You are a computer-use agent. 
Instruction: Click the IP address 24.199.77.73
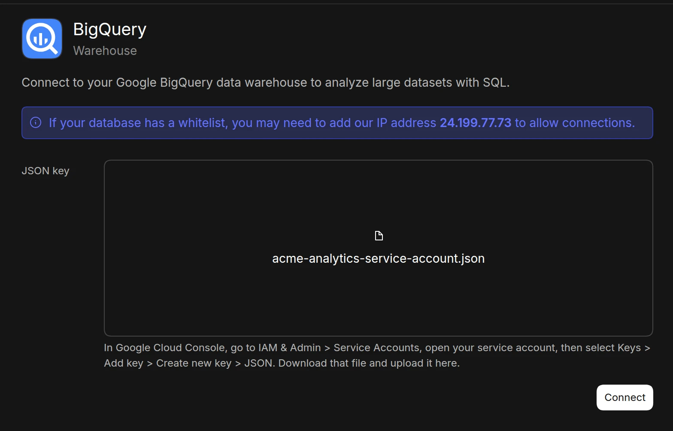click(476, 123)
